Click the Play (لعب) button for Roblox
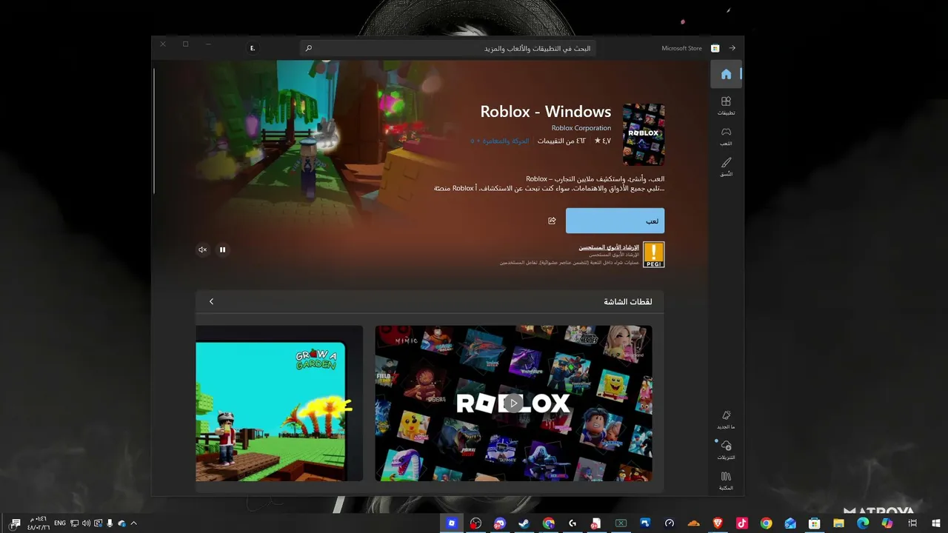The width and height of the screenshot is (948, 533). tap(615, 221)
